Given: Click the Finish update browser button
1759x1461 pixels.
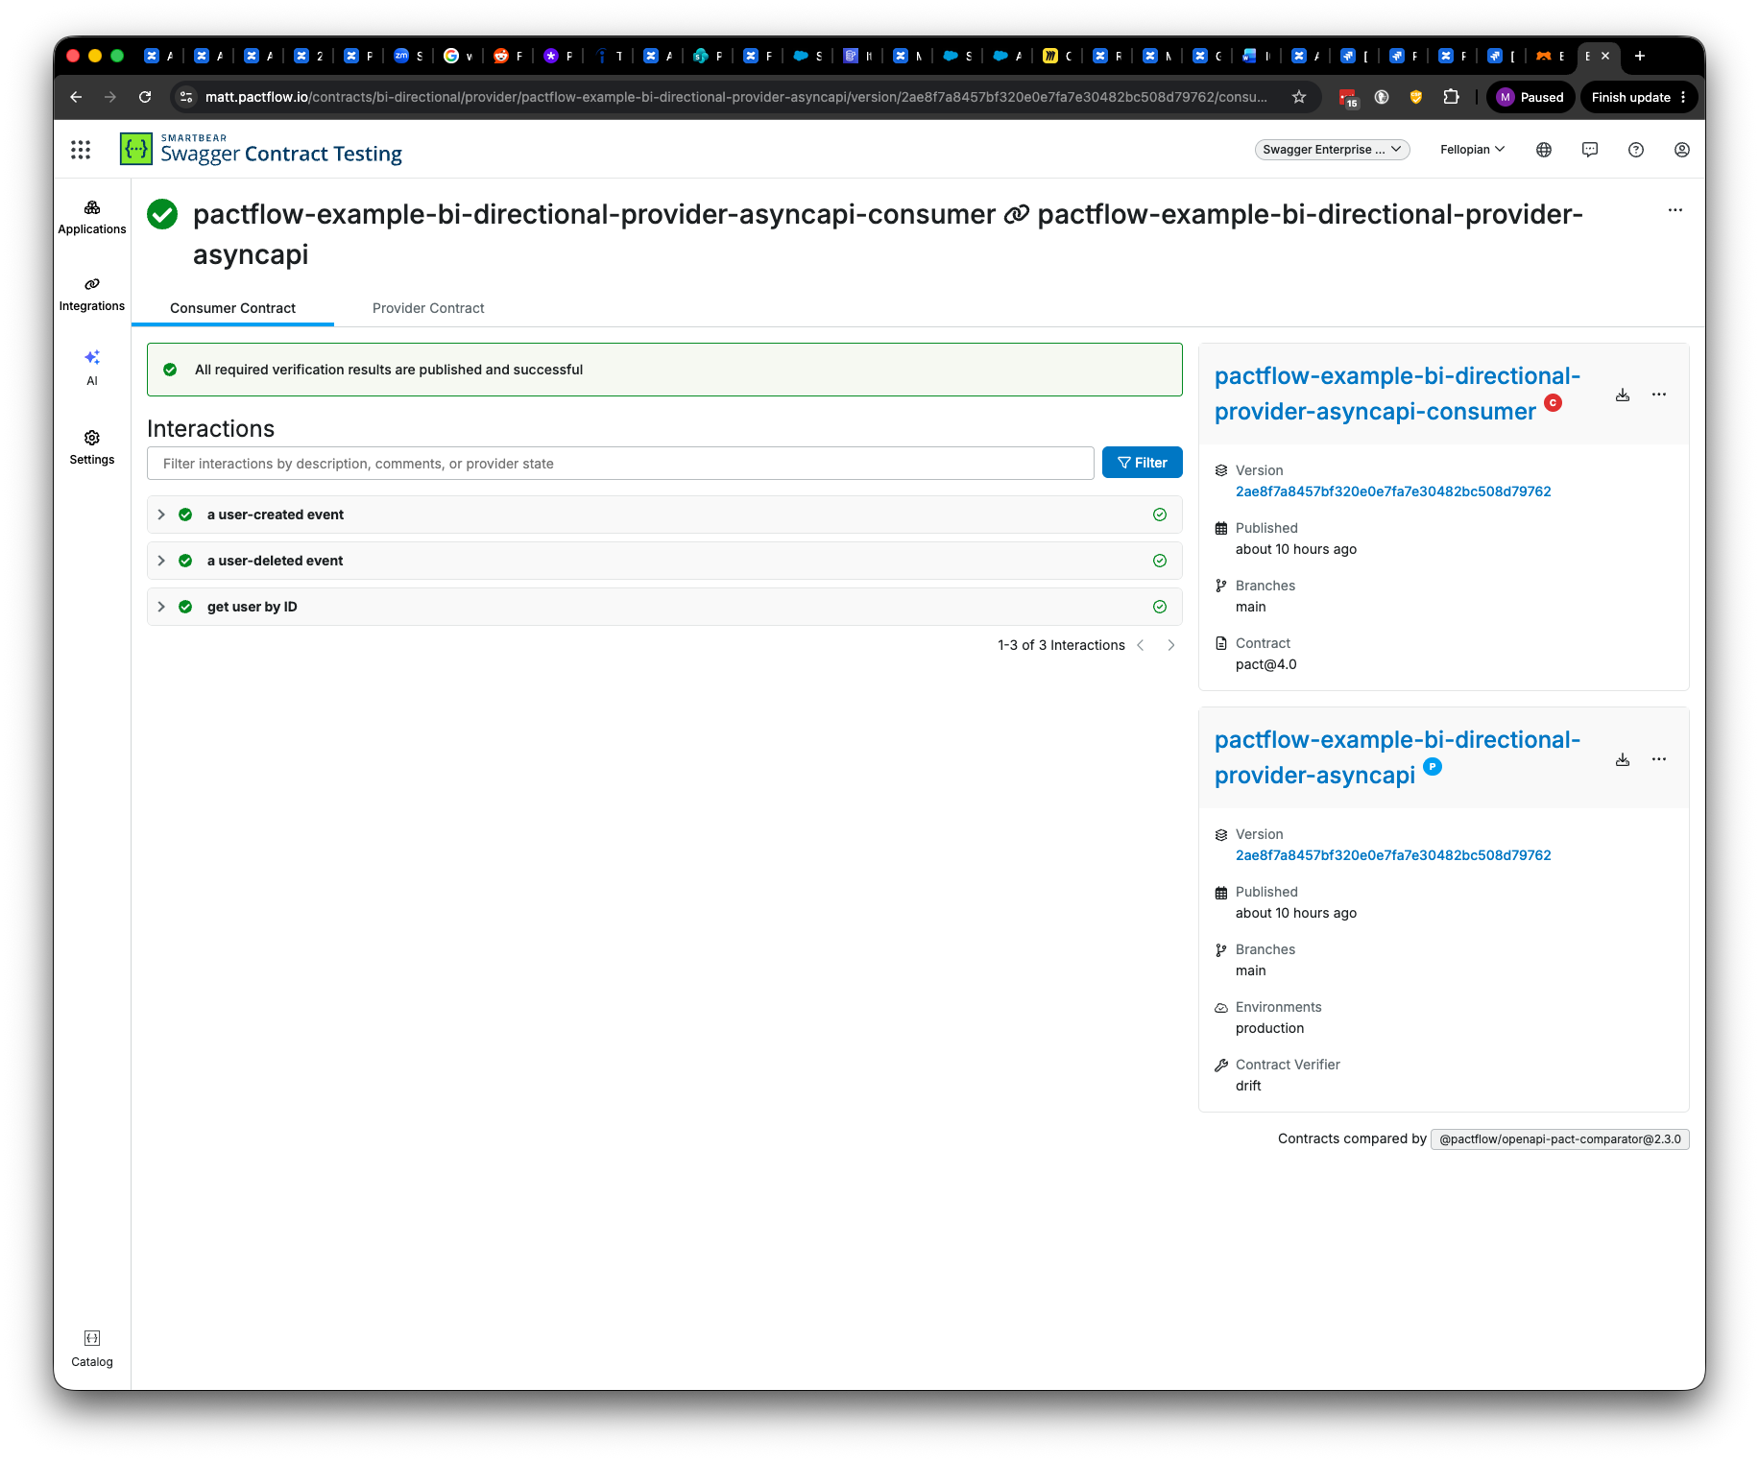Looking at the screenshot, I should click(x=1639, y=97).
